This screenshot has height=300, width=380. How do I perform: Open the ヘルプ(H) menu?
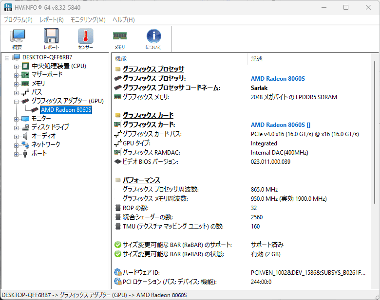(124, 20)
